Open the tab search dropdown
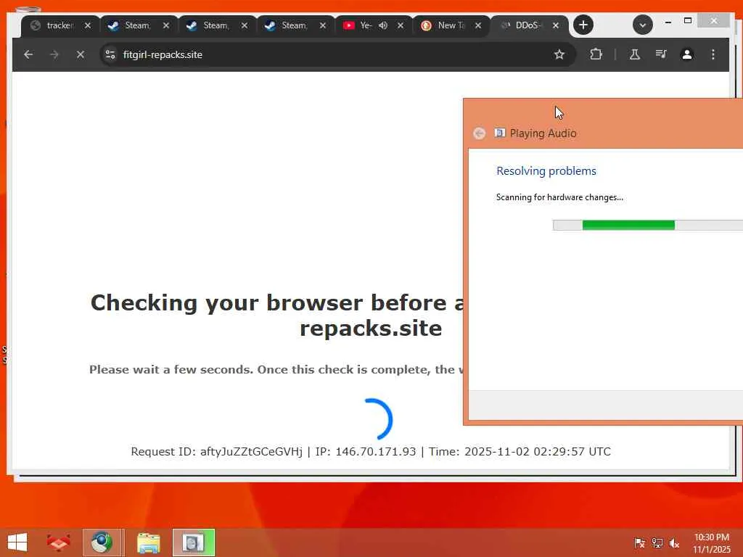 643,25
